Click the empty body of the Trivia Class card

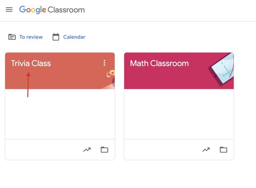[59, 116]
